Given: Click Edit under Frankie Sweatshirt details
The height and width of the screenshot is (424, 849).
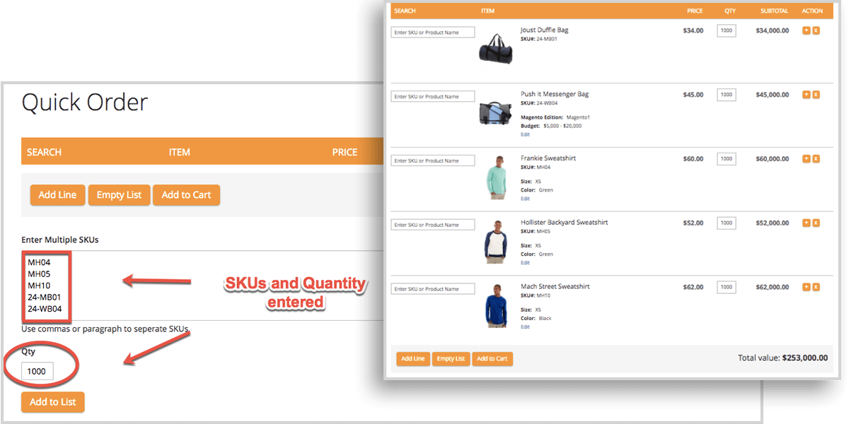Looking at the screenshot, I should coord(524,199).
